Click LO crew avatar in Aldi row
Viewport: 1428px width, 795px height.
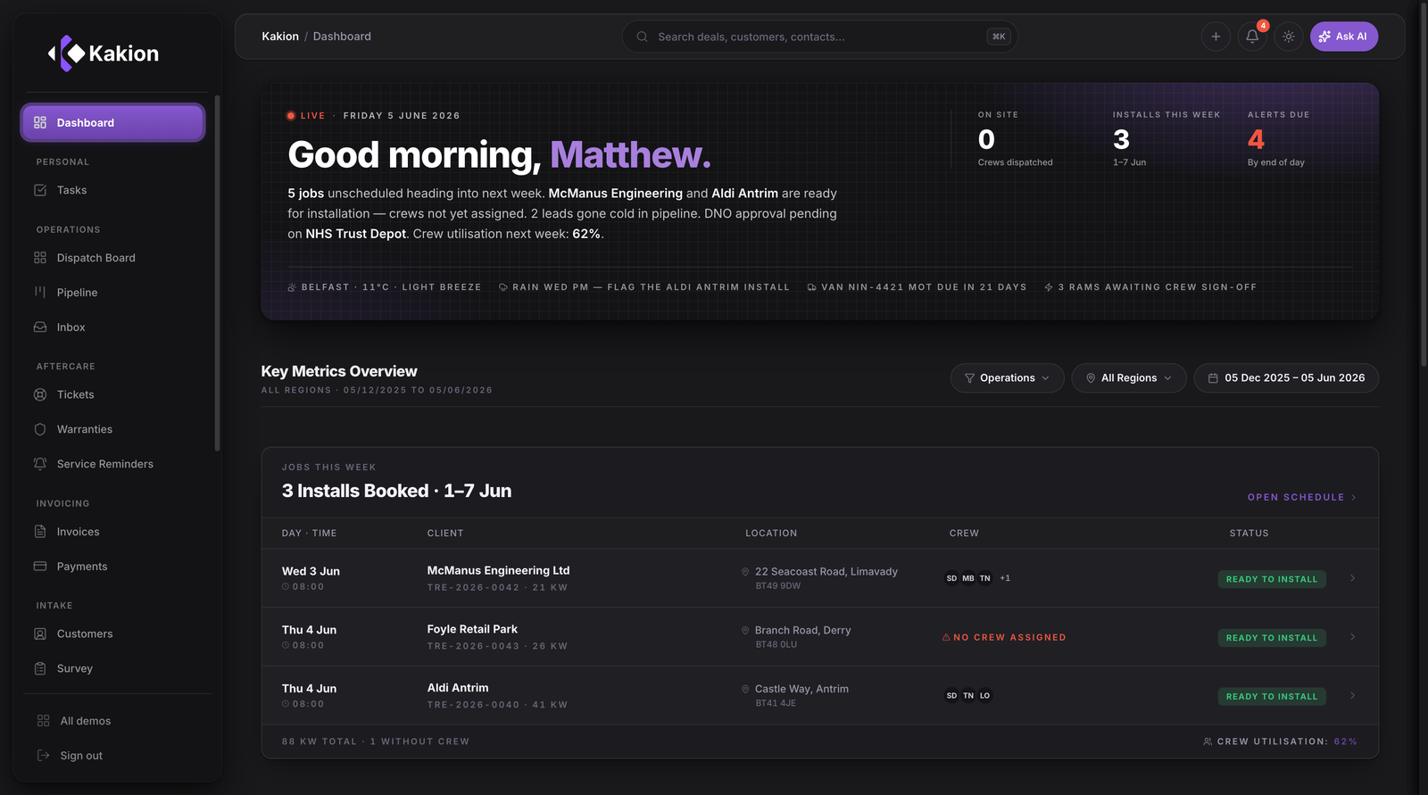[985, 696]
